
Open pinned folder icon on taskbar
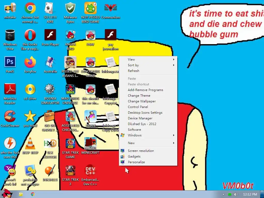point(21,194)
